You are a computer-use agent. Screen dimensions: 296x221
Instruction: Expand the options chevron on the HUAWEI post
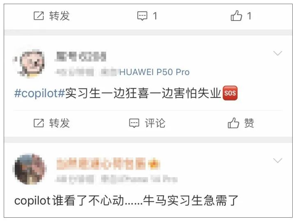tap(277, 53)
